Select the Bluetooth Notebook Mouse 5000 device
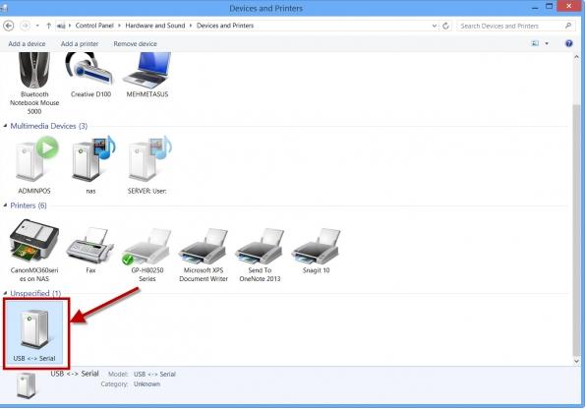Image resolution: width=586 pixels, height=409 pixels. [x=34, y=83]
